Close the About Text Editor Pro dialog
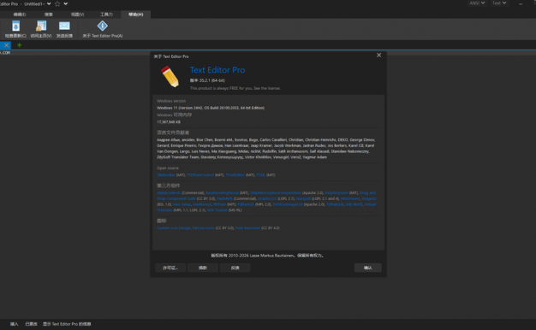 [378, 56]
